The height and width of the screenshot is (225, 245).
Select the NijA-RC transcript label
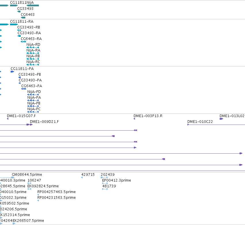[33, 62]
